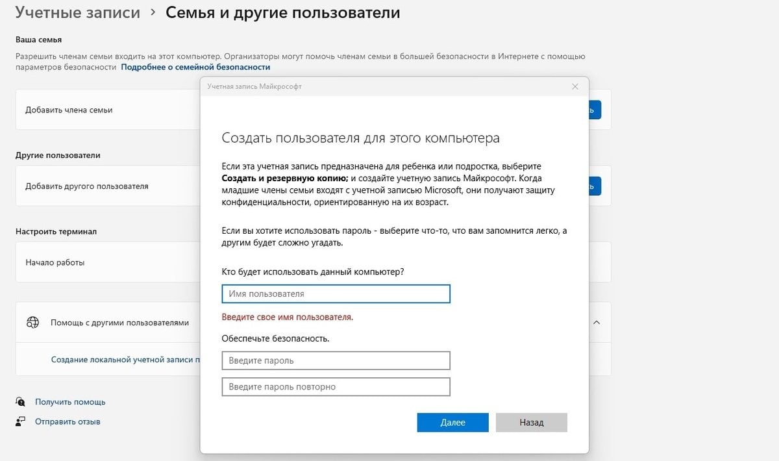Click the blue button in Добавить другого пользователя row
The width and height of the screenshot is (779, 461).
coord(595,186)
